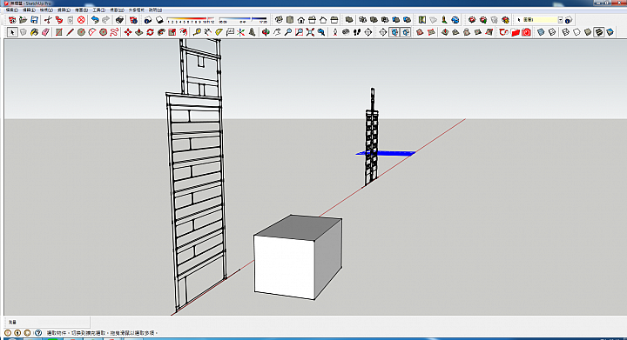Viewport: 627px width, 340px height.
Task: Toggle shadows on or off
Action: (159, 19)
